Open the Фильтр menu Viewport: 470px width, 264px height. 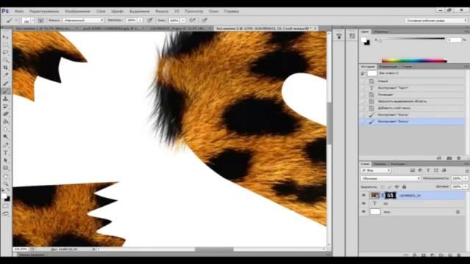coord(162,11)
